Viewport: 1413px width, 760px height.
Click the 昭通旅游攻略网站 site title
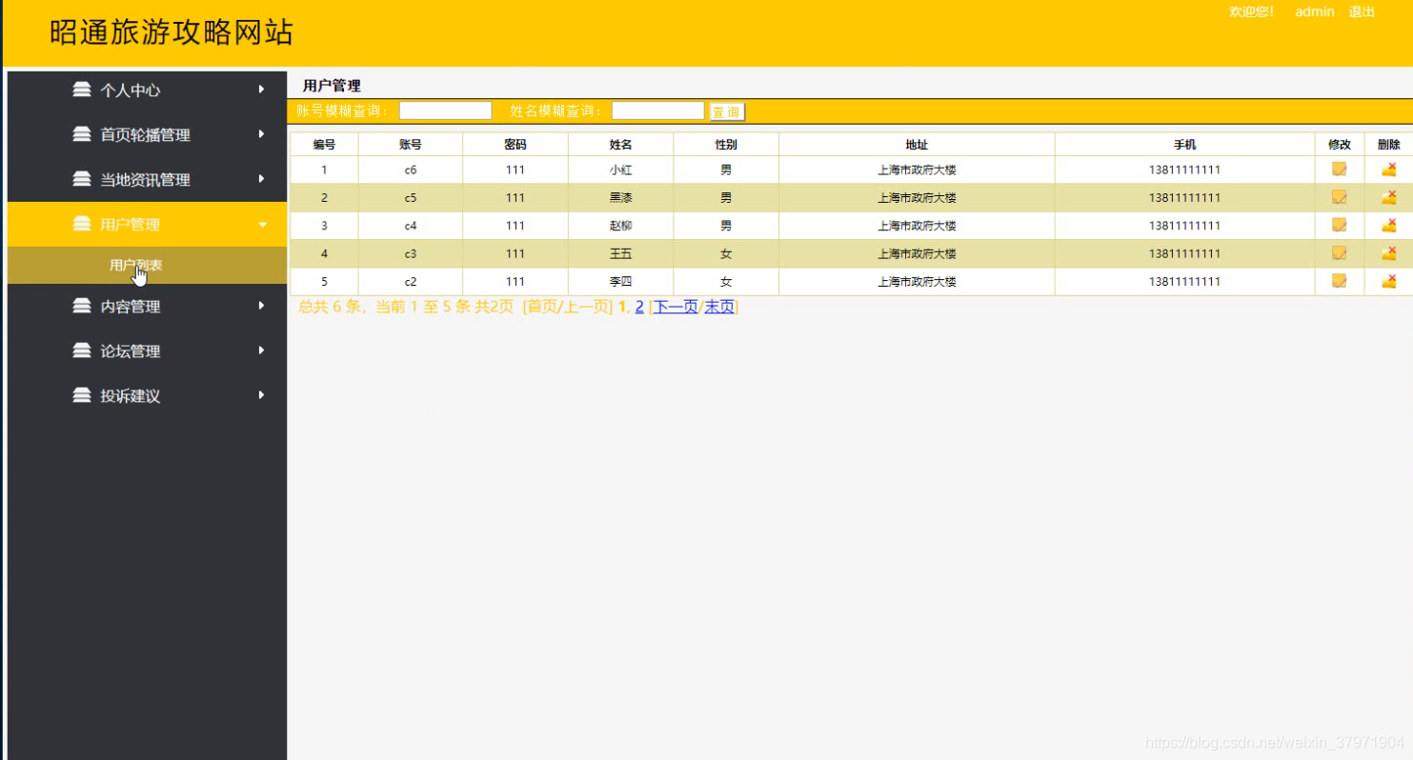(172, 33)
